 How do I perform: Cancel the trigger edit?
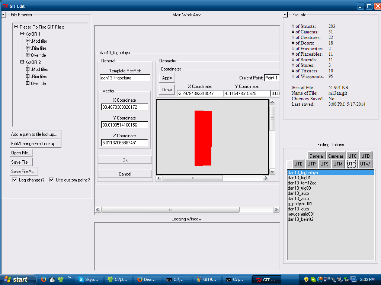(x=125, y=174)
